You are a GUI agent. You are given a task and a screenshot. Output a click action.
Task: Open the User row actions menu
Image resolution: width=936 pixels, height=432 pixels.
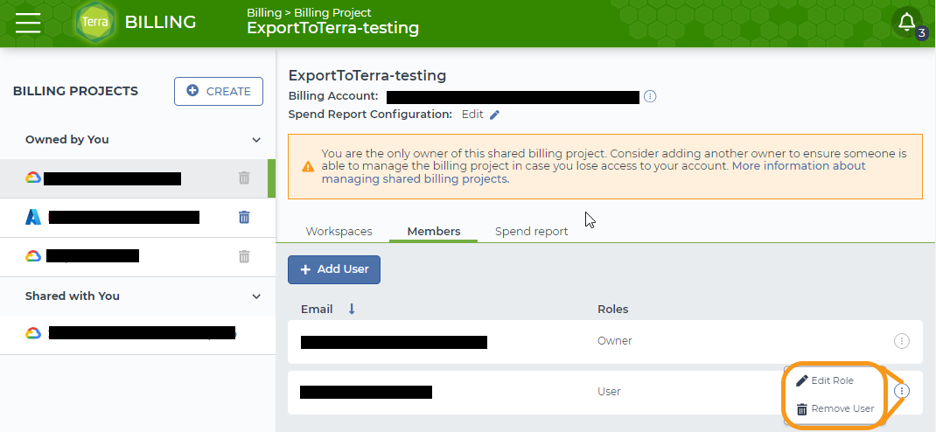tap(901, 391)
